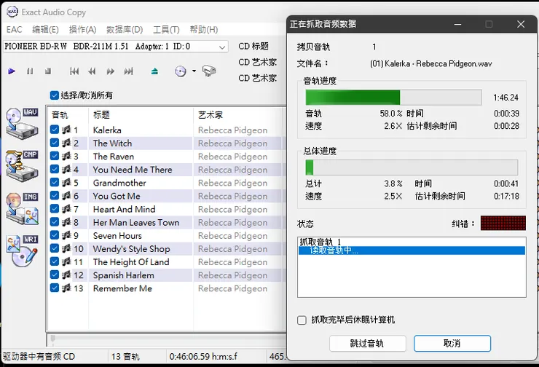Click the file name Kalerka - Rebecca Pidgeon.wav

coord(430,63)
